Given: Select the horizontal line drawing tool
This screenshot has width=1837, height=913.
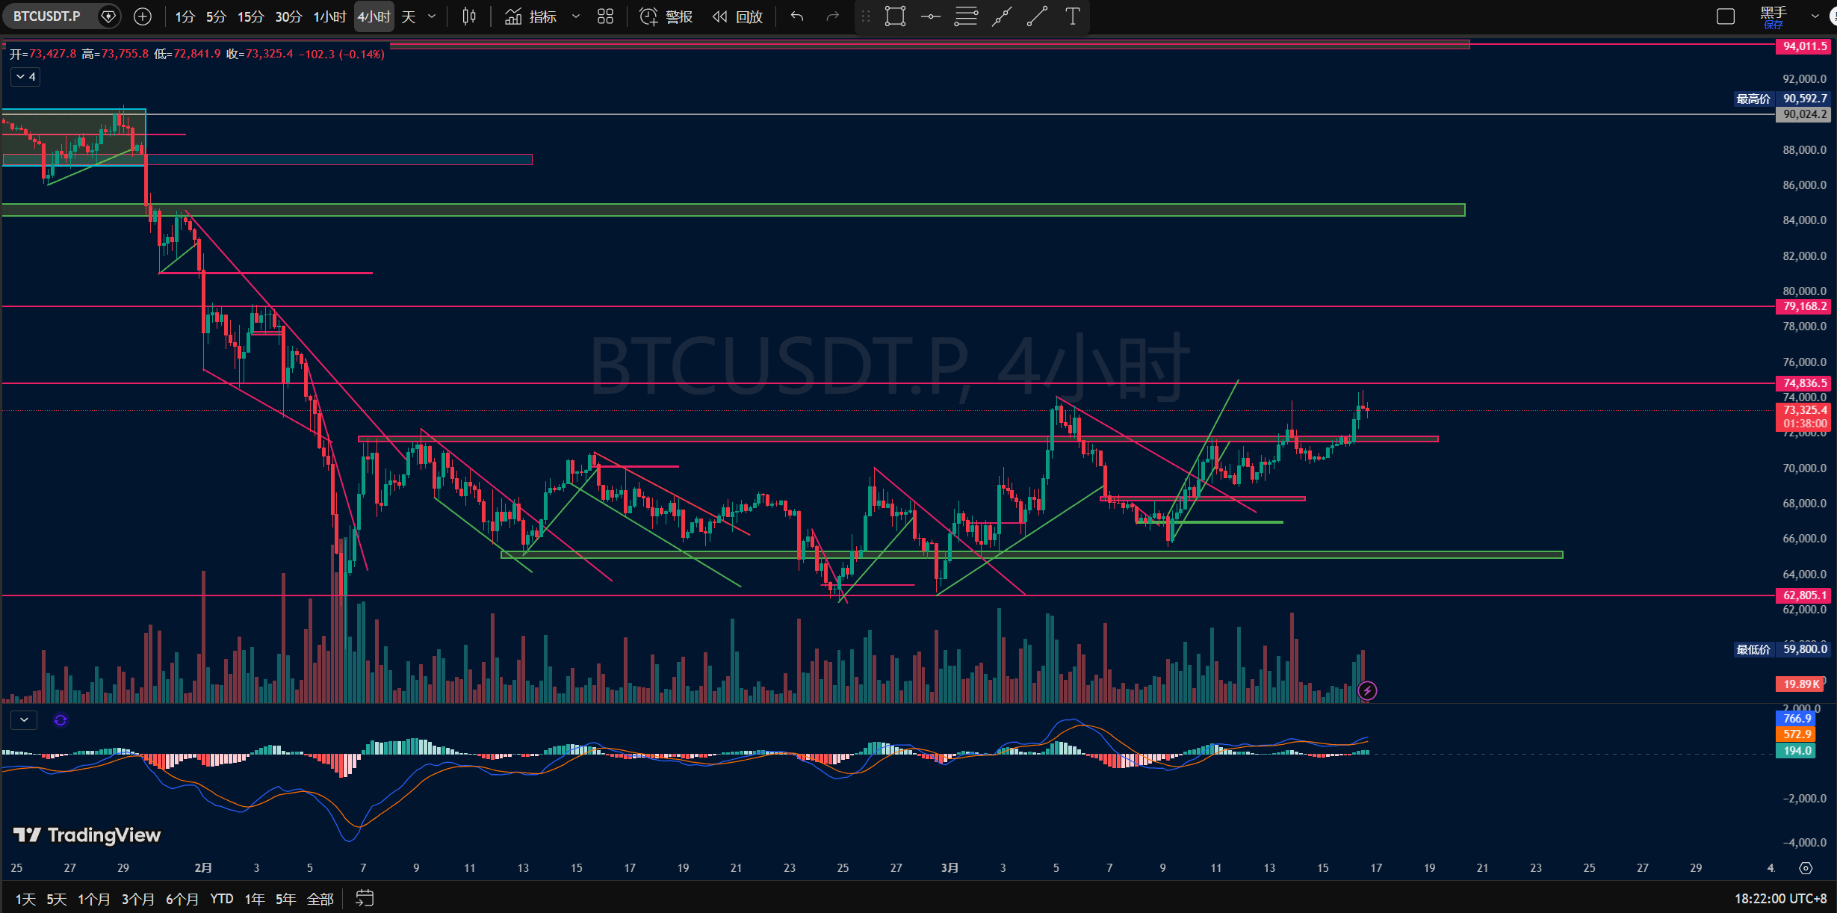Looking at the screenshot, I should [930, 16].
